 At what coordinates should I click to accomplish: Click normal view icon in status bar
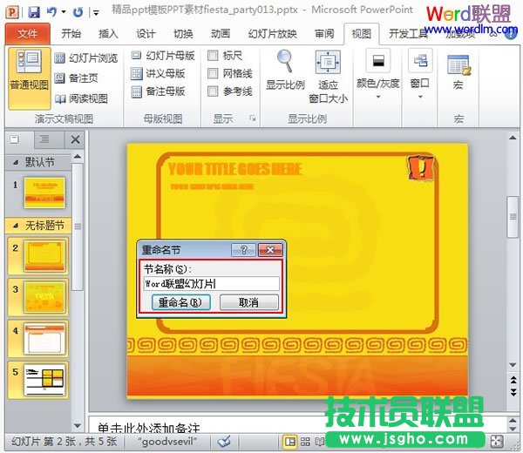[x=290, y=442]
